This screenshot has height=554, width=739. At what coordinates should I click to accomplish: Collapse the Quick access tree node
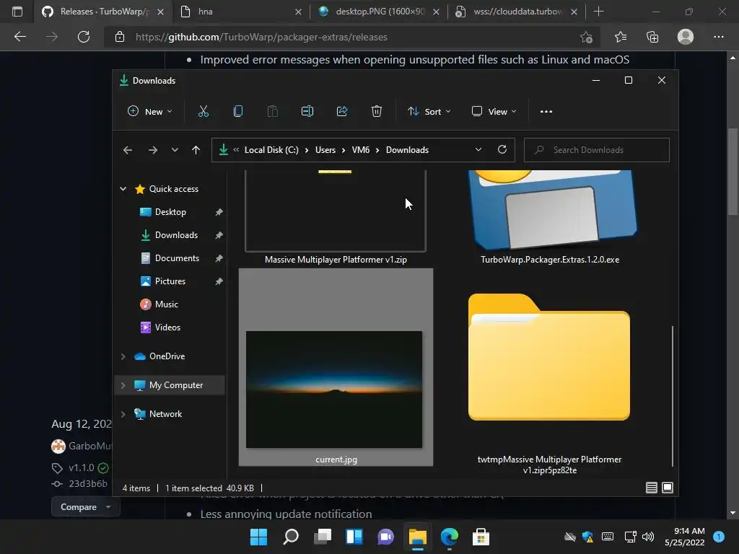pyautogui.click(x=123, y=189)
